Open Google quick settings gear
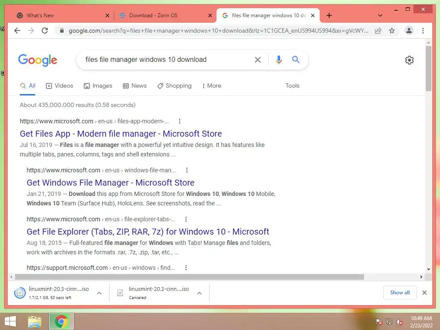 tap(409, 60)
